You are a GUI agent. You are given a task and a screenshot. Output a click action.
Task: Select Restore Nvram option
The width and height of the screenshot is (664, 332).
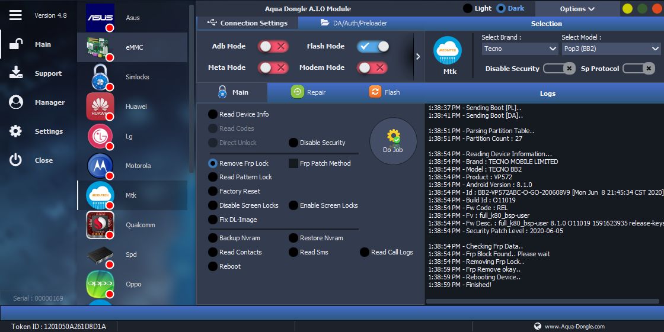pyautogui.click(x=317, y=238)
